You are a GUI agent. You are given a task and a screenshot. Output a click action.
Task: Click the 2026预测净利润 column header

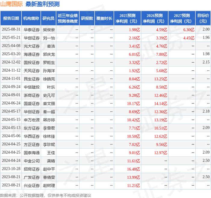point(155,18)
